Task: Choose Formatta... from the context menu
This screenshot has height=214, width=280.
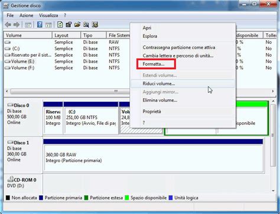Action: pos(183,64)
